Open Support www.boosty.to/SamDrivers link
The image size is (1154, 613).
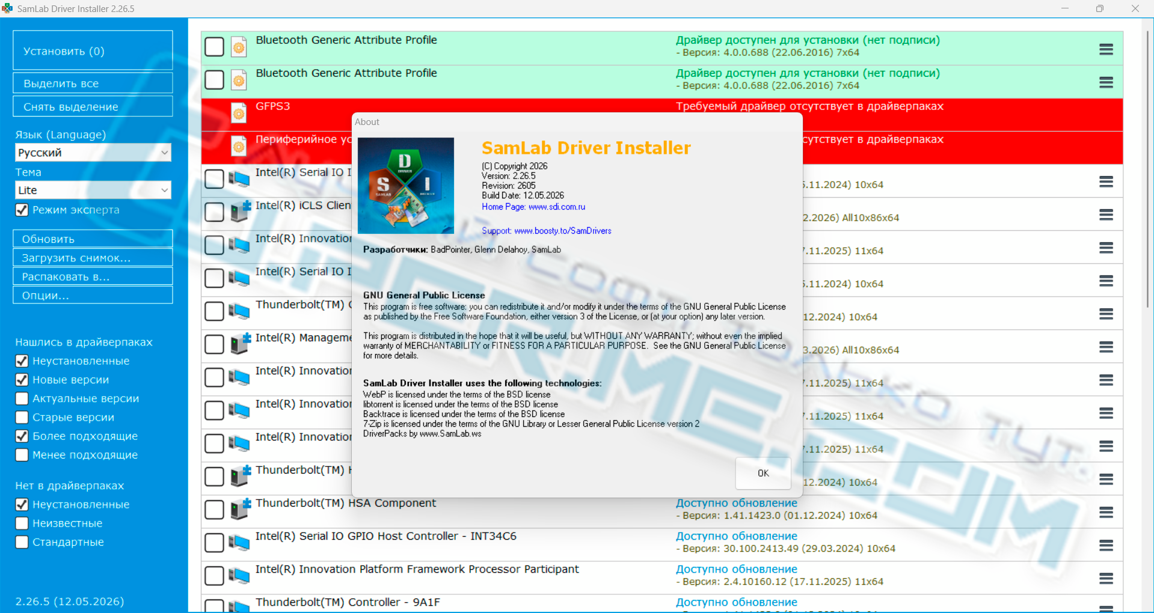point(547,231)
